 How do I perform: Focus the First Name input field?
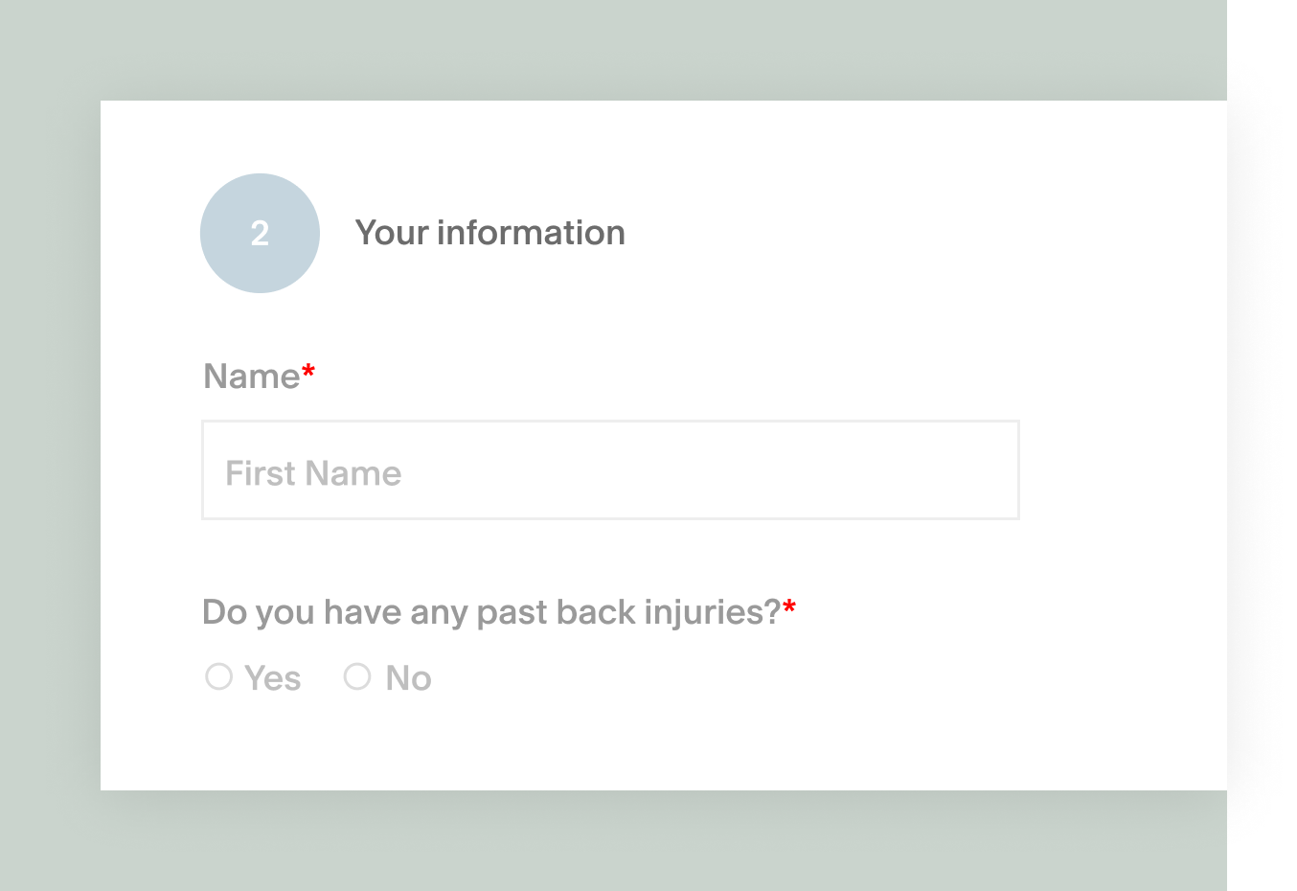[x=610, y=470]
